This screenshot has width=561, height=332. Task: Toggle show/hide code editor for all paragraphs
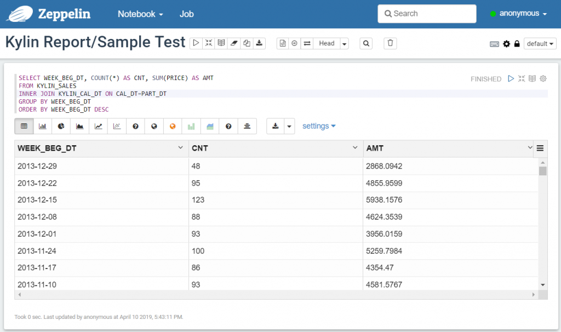[x=209, y=43]
